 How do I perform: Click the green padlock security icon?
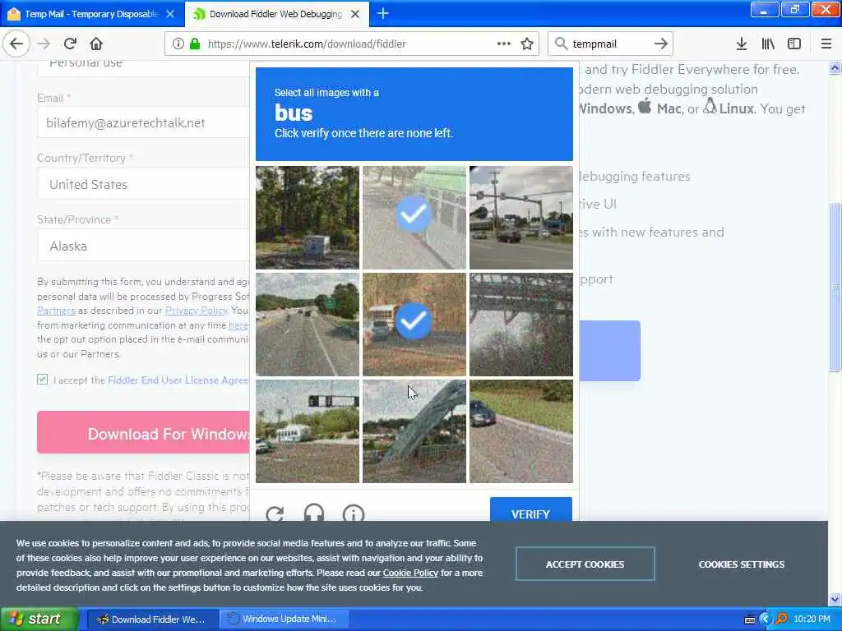(195, 44)
